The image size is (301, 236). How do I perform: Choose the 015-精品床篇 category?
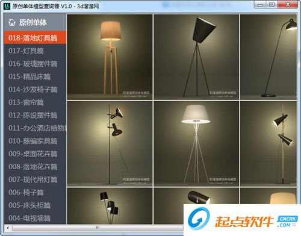click(36, 76)
